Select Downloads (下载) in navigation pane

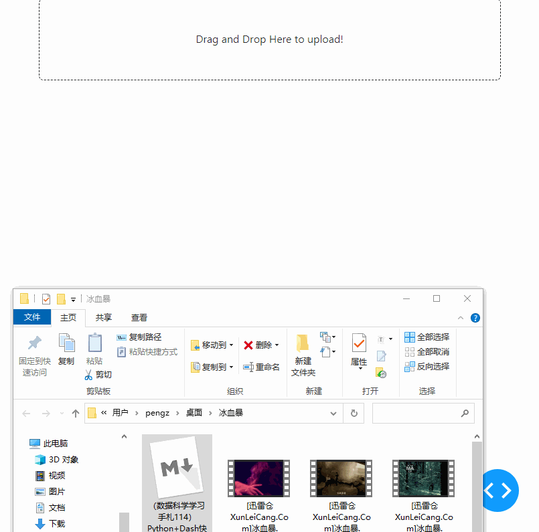tap(50, 524)
